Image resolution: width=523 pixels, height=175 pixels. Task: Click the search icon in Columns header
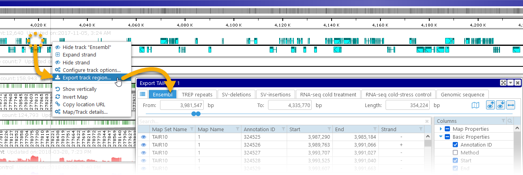pyautogui.click(x=510, y=121)
